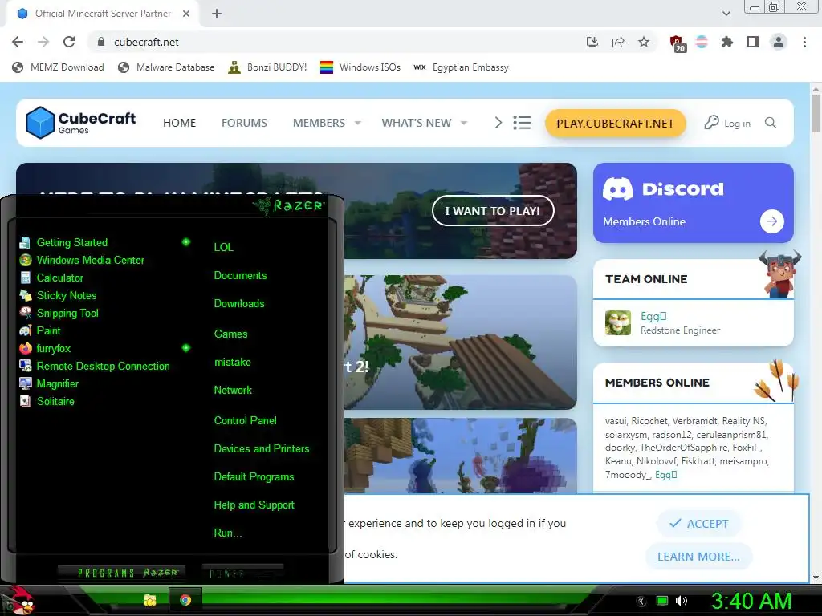Open the WHAT'S NEW nav item
The image size is (822, 616).
click(417, 123)
